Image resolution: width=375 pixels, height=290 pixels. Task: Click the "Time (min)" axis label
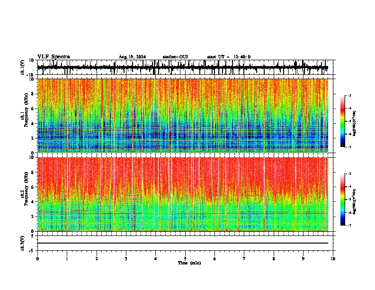189,263
